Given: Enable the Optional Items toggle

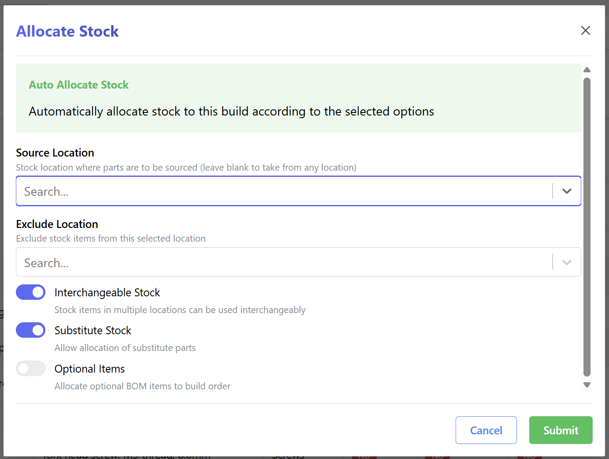Looking at the screenshot, I should click(30, 368).
